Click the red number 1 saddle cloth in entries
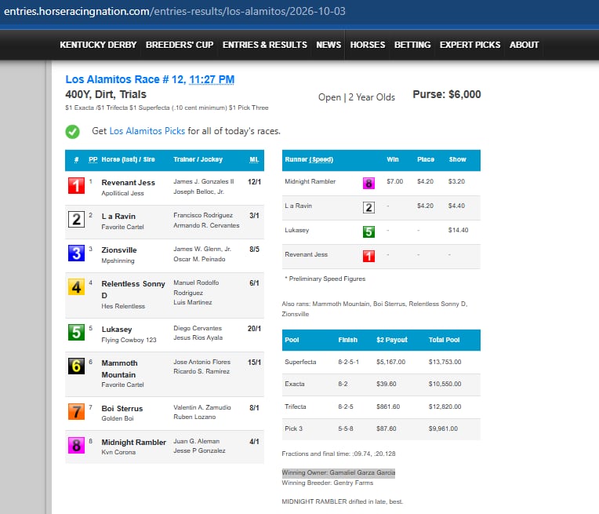 76,185
